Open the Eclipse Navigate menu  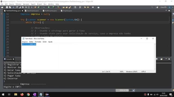point(26,4)
